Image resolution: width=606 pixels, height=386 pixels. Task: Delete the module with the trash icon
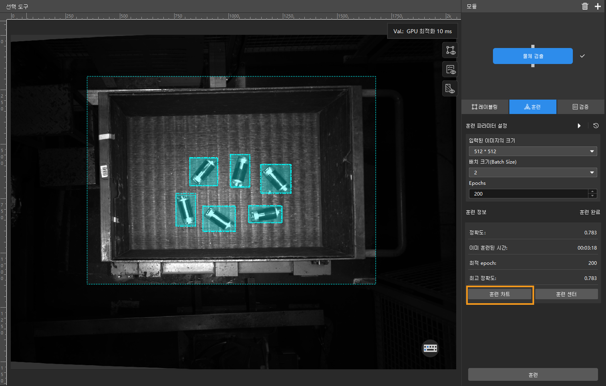585,6
